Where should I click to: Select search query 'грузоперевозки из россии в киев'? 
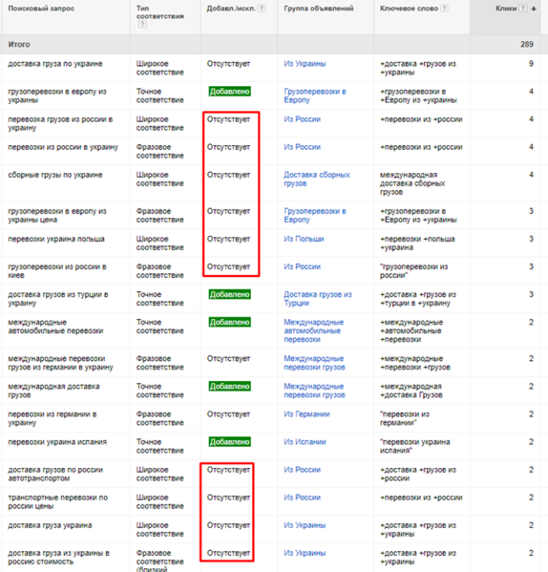click(57, 270)
